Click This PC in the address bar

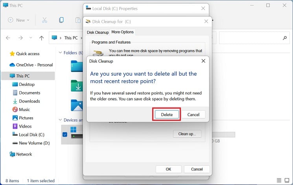click(x=71, y=38)
